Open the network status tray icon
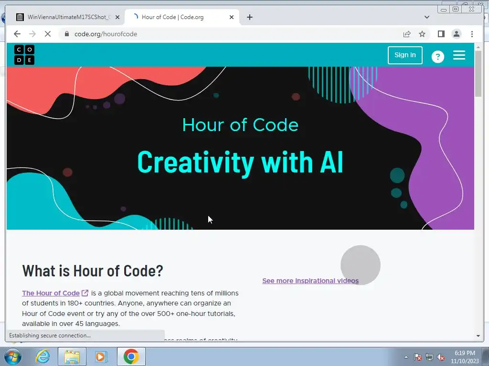The width and height of the screenshot is (489, 366). (429, 357)
